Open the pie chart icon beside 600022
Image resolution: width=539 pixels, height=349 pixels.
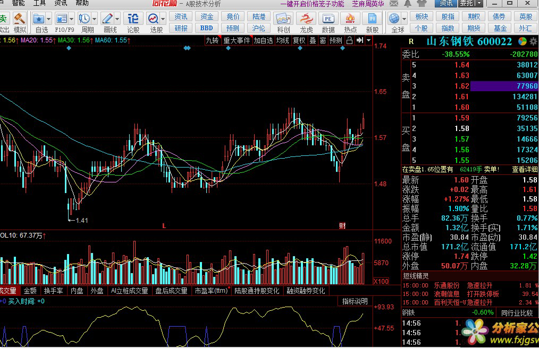click(x=522, y=42)
